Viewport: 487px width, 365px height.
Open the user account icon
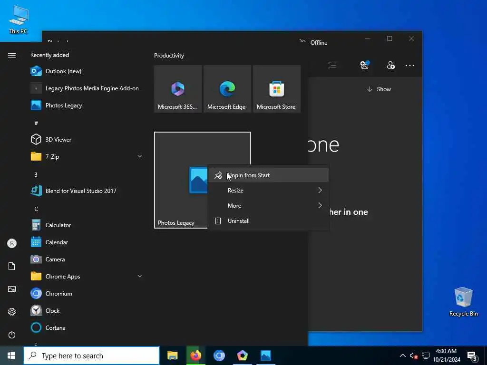coord(12,243)
